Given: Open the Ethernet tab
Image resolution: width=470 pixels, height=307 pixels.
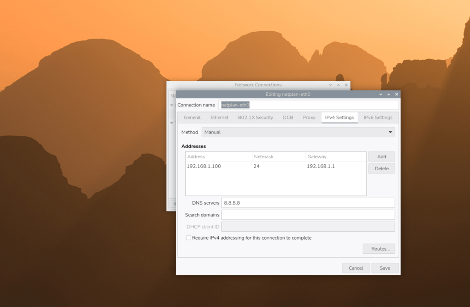Looking at the screenshot, I should (219, 117).
